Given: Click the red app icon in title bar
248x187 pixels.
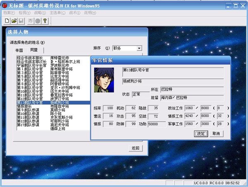Looking at the screenshot, I should [x=5, y=6].
